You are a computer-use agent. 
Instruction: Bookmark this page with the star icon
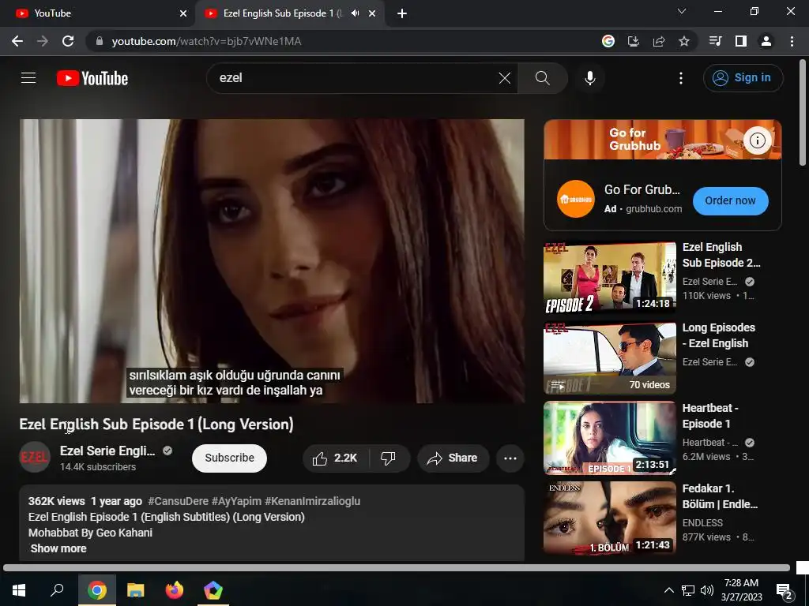684,41
